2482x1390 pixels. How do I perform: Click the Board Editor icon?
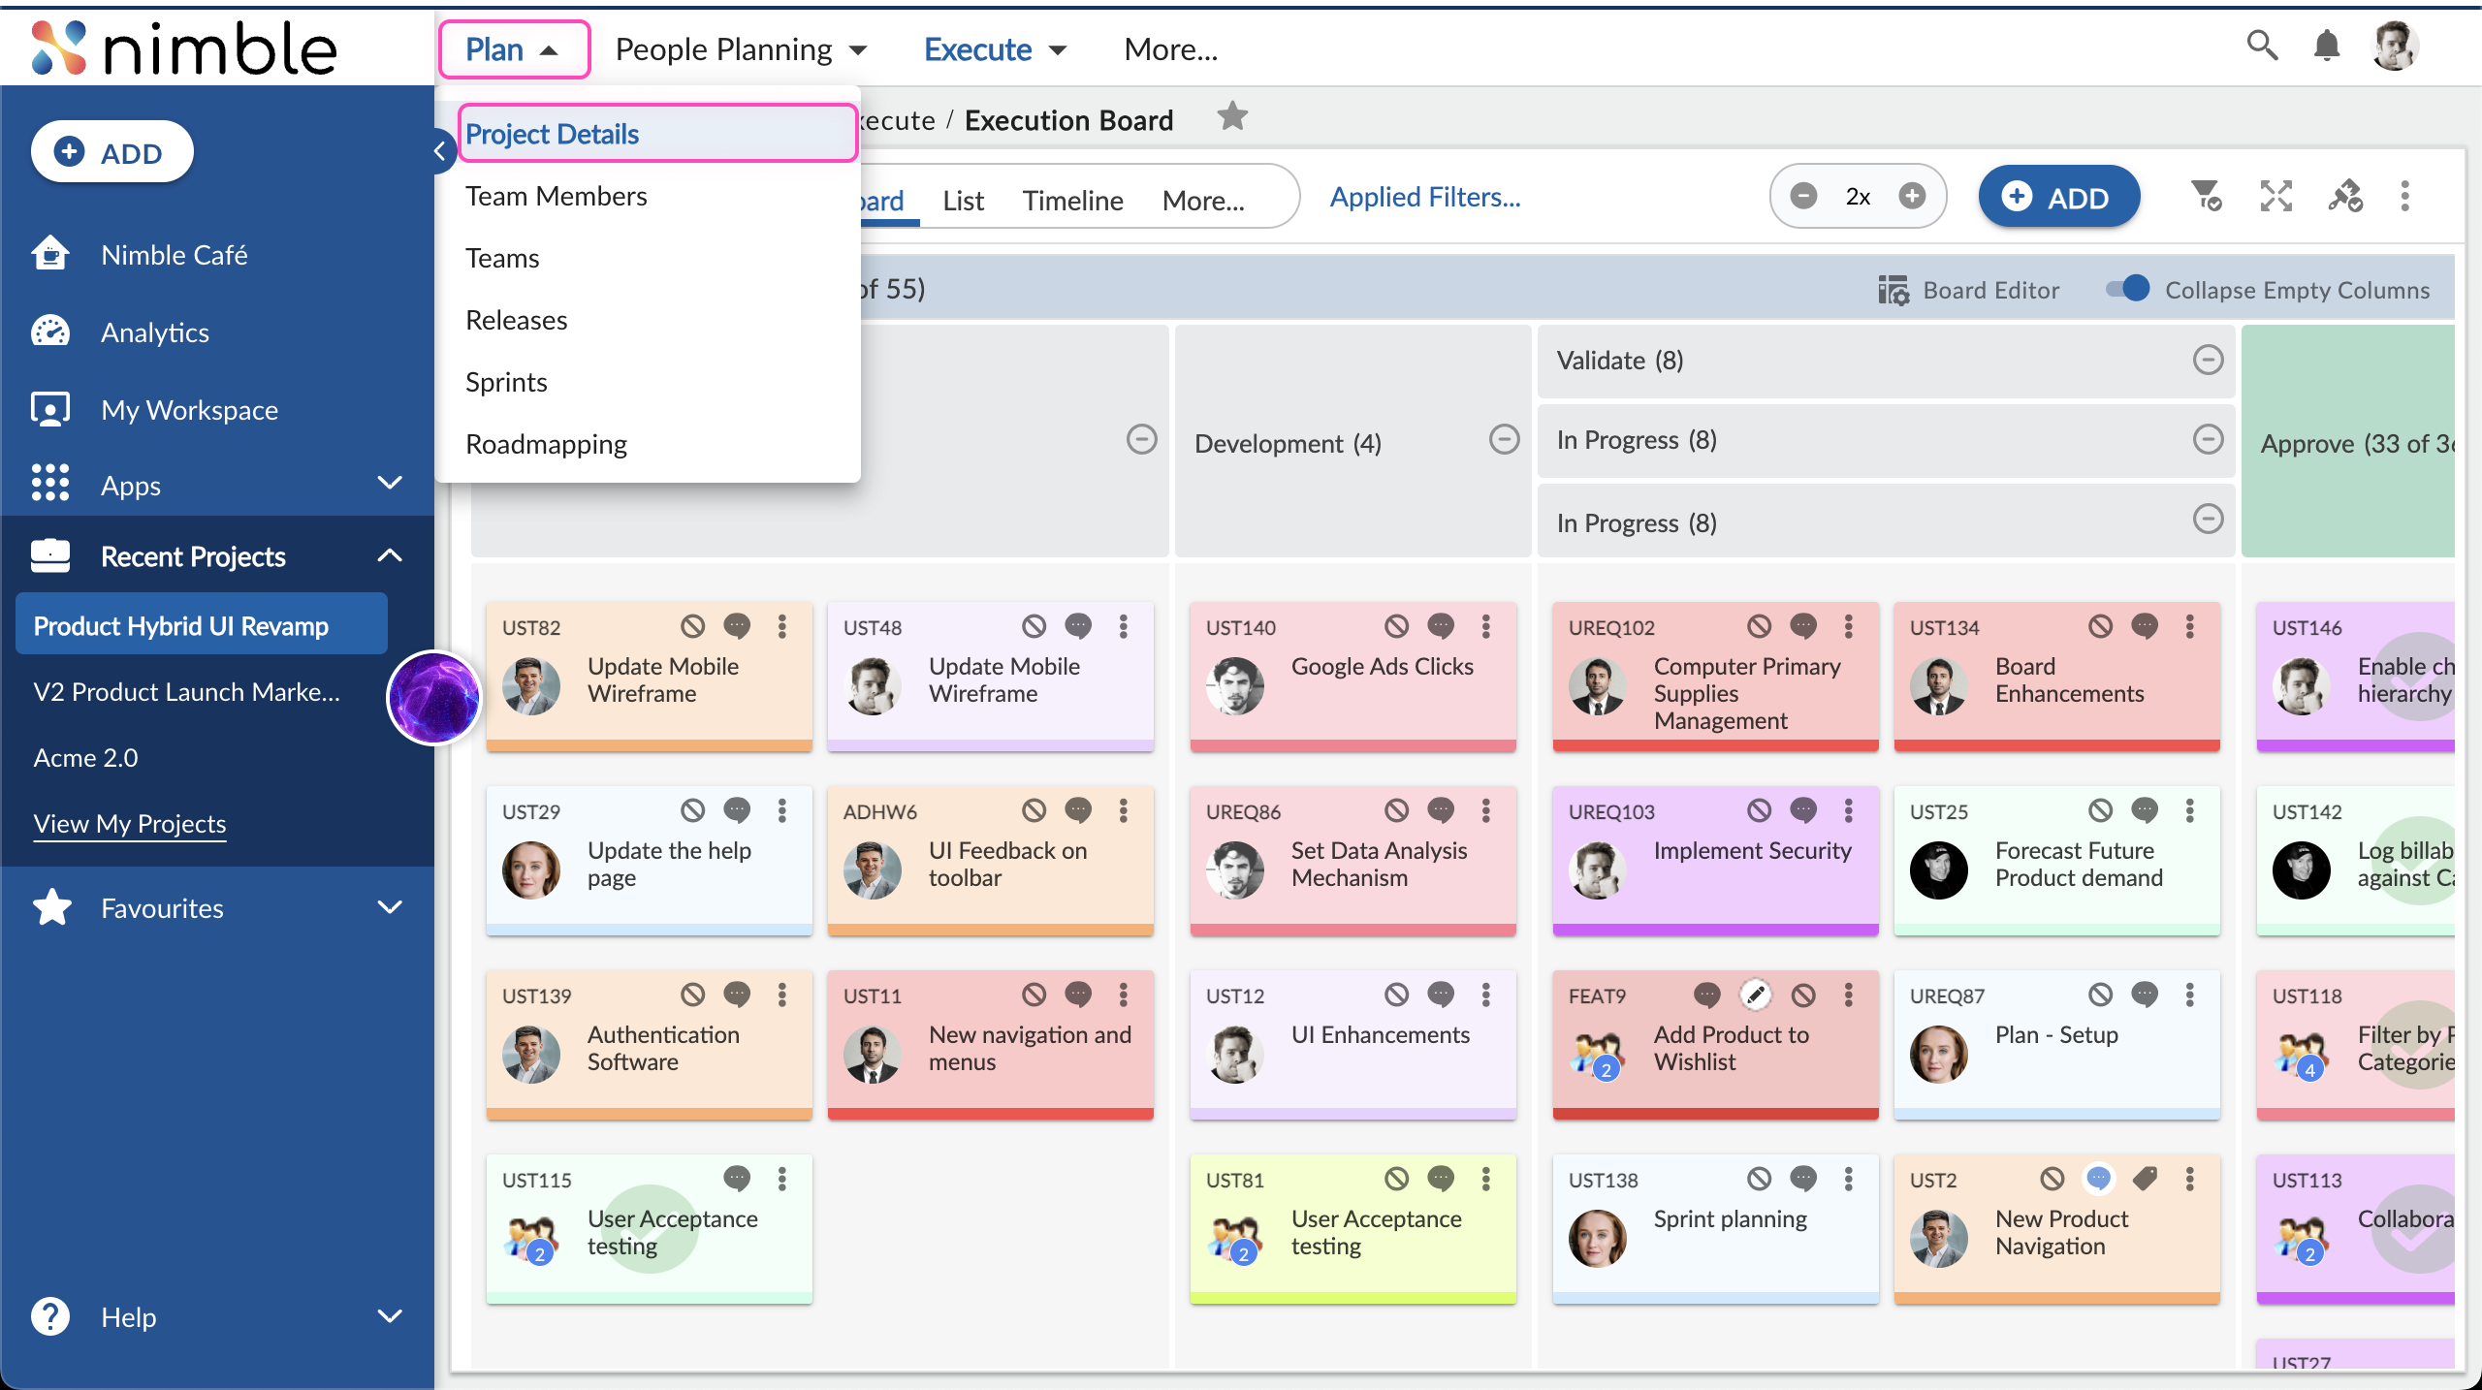pos(1892,289)
